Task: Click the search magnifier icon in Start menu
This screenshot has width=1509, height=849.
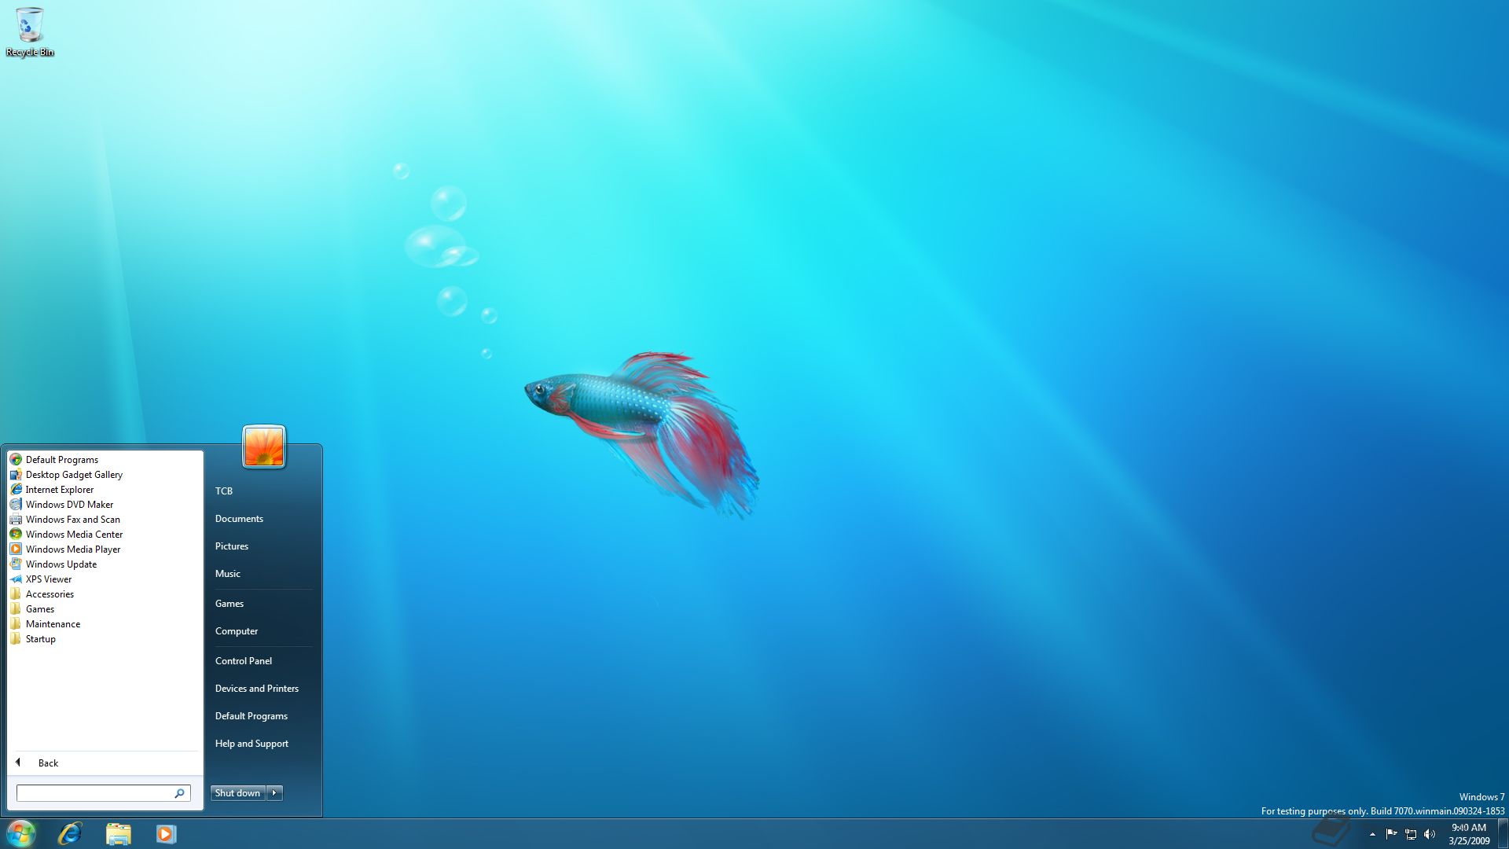Action: point(179,793)
